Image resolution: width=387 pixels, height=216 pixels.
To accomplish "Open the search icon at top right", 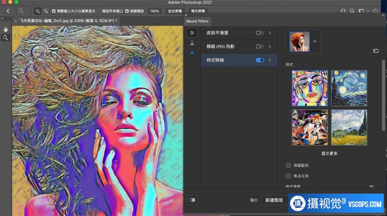I will click(x=352, y=11).
